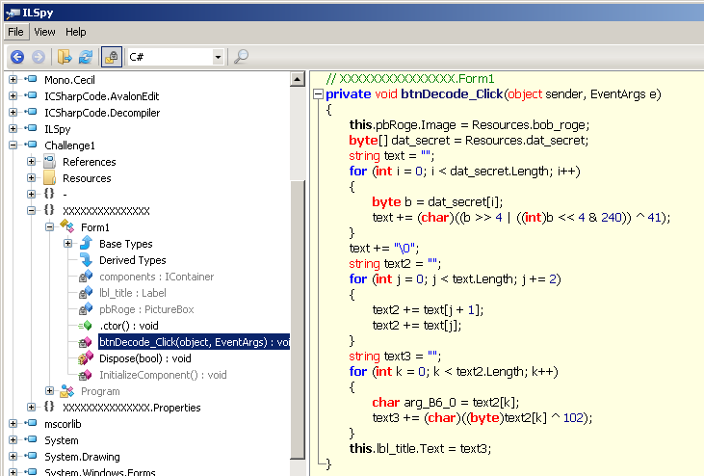Toggle show internal types lock button
Viewport: 704px width, 476px height.
point(111,57)
